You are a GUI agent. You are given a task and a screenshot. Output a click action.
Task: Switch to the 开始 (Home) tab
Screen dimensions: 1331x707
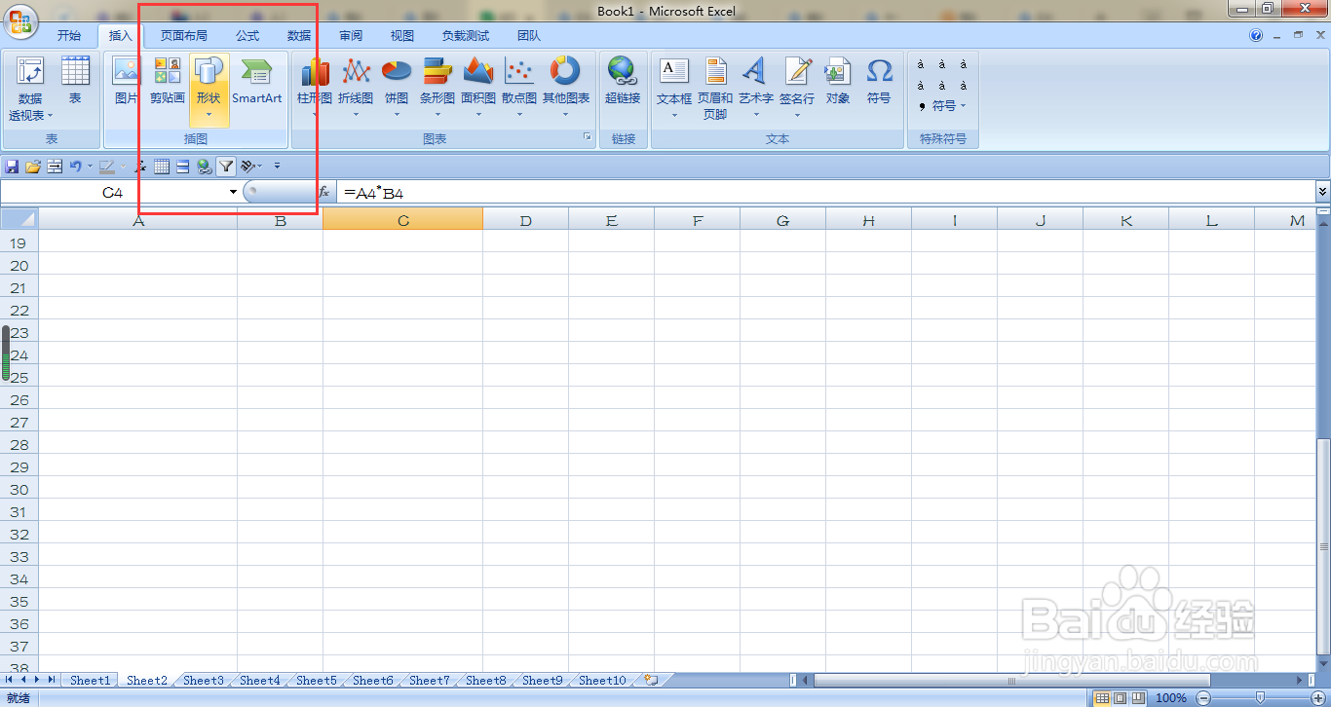point(69,36)
